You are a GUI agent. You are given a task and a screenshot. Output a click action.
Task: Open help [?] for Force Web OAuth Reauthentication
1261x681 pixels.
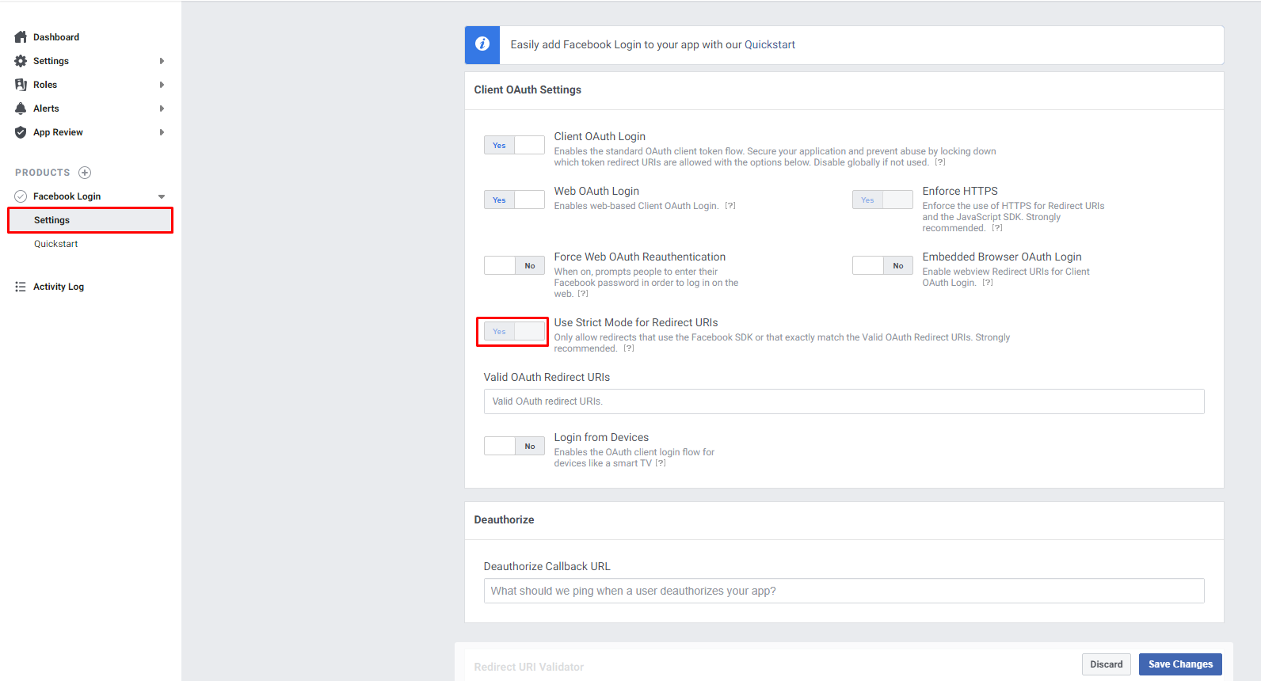point(583,294)
